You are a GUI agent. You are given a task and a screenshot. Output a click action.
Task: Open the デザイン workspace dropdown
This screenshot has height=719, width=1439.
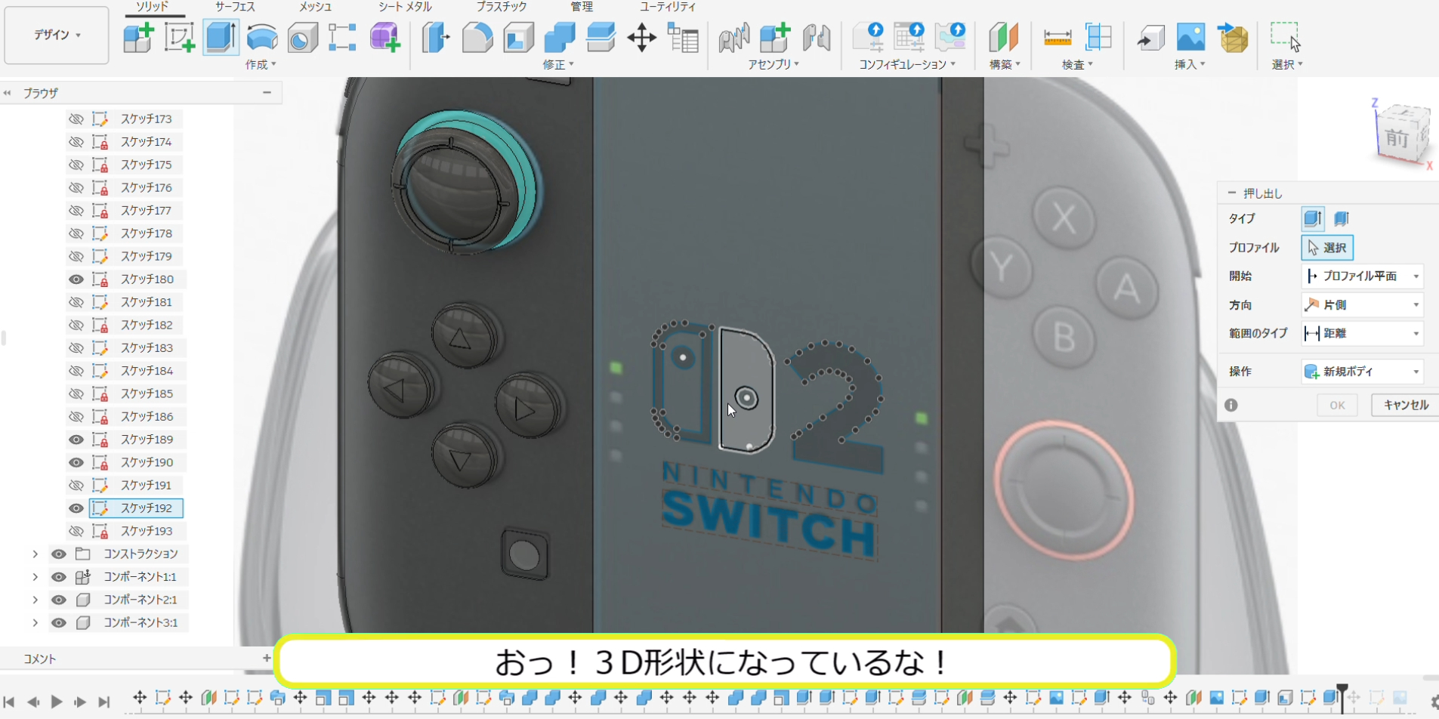click(x=57, y=35)
